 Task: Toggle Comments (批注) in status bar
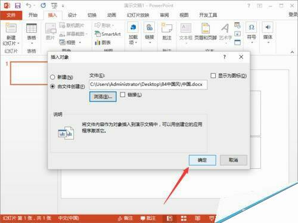[148, 218]
